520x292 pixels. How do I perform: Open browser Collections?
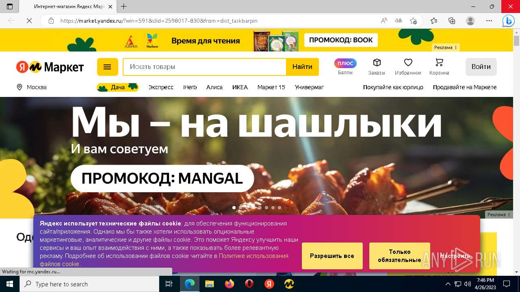point(452,21)
